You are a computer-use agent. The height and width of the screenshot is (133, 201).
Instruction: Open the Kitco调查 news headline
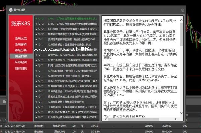(67, 29)
